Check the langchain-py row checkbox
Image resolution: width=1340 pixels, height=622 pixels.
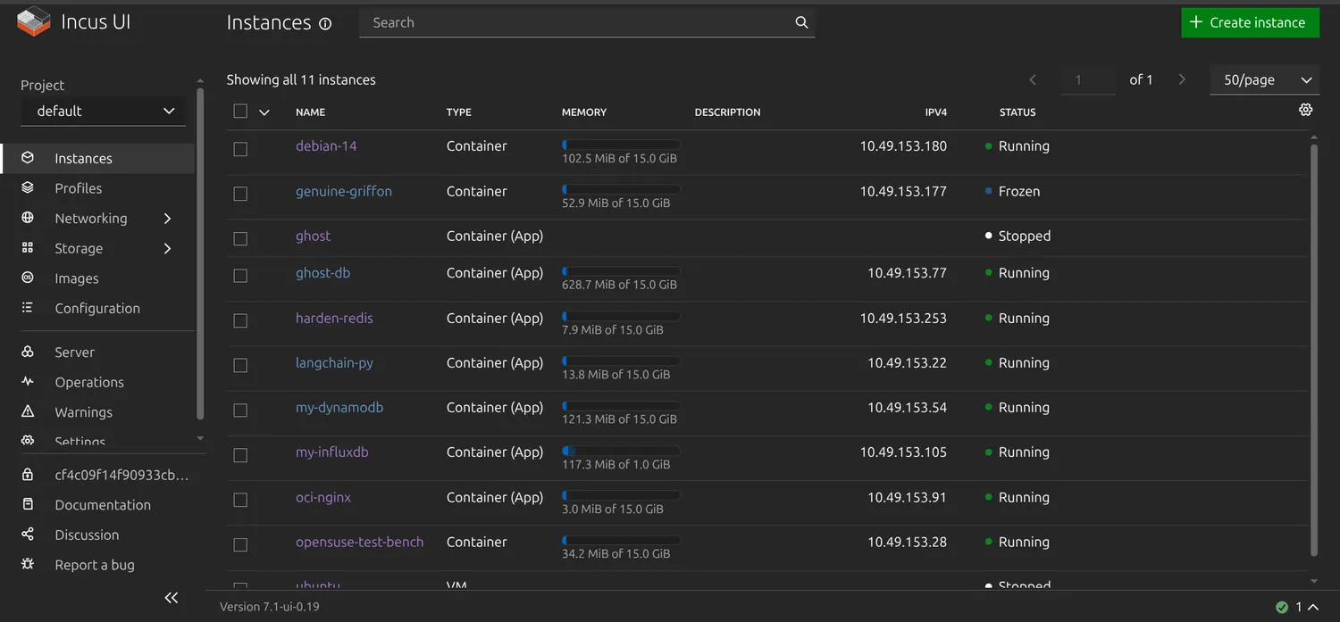[x=240, y=365]
